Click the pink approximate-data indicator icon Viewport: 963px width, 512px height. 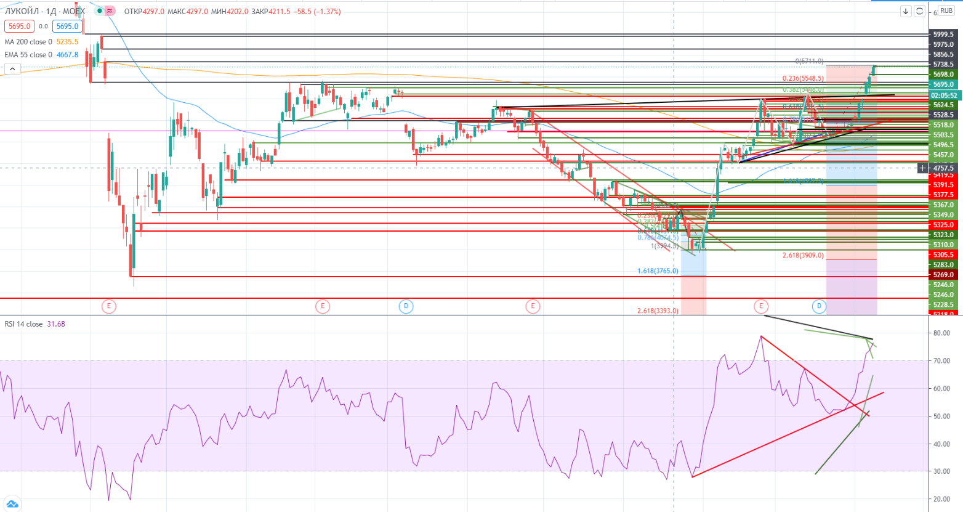point(110,11)
